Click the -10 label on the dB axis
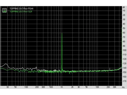 pos(124,11)
